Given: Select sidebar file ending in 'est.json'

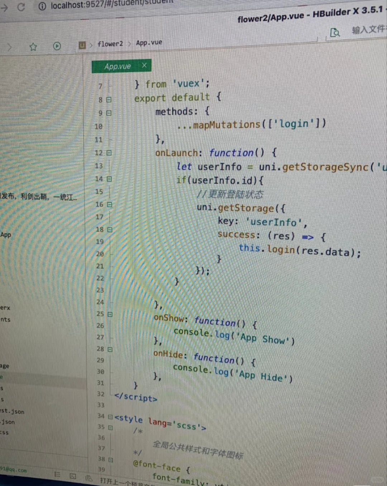Looking at the screenshot, I should tap(12, 411).
